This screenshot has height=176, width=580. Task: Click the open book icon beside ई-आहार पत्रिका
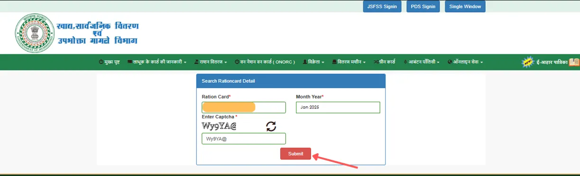[574, 62]
